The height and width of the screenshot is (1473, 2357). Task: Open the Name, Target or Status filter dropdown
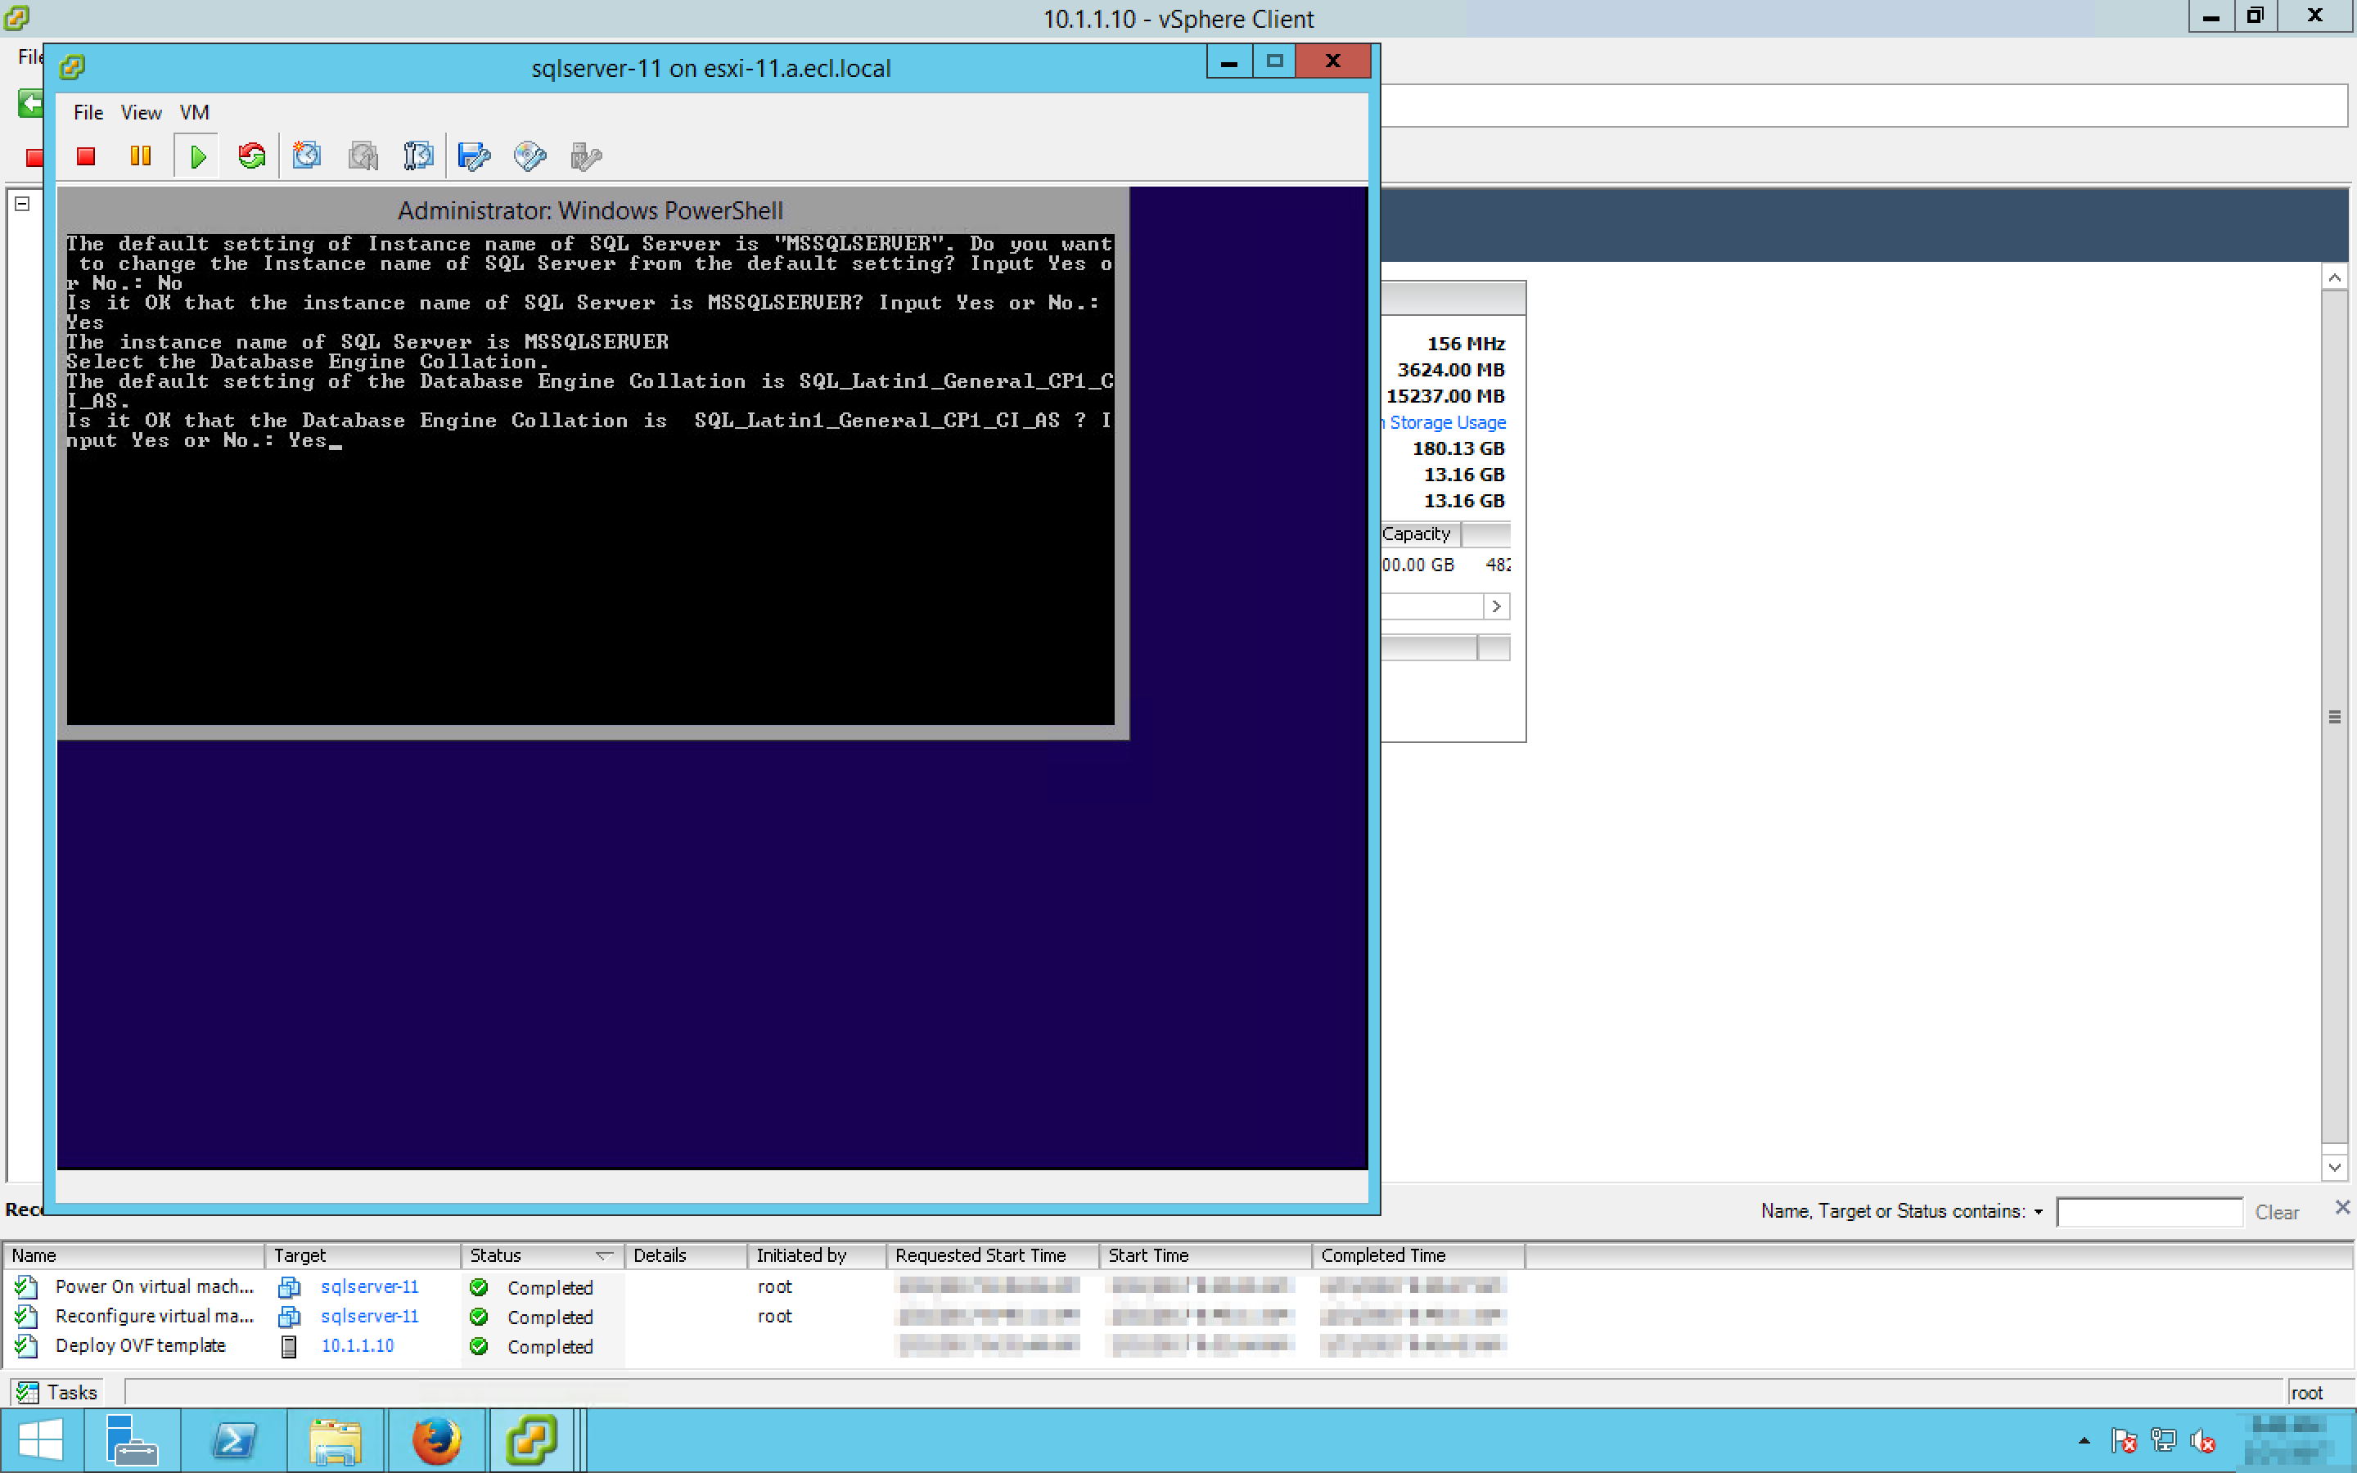pos(2038,1212)
